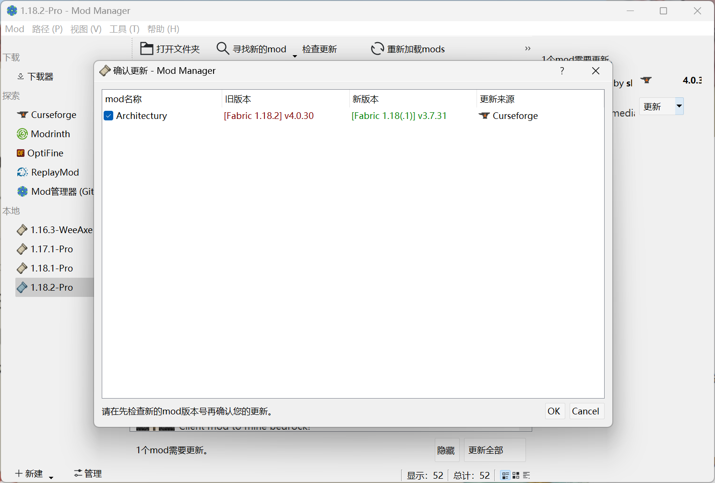715x483 pixels.
Task: Switch to the compact list view
Action: [x=526, y=475]
